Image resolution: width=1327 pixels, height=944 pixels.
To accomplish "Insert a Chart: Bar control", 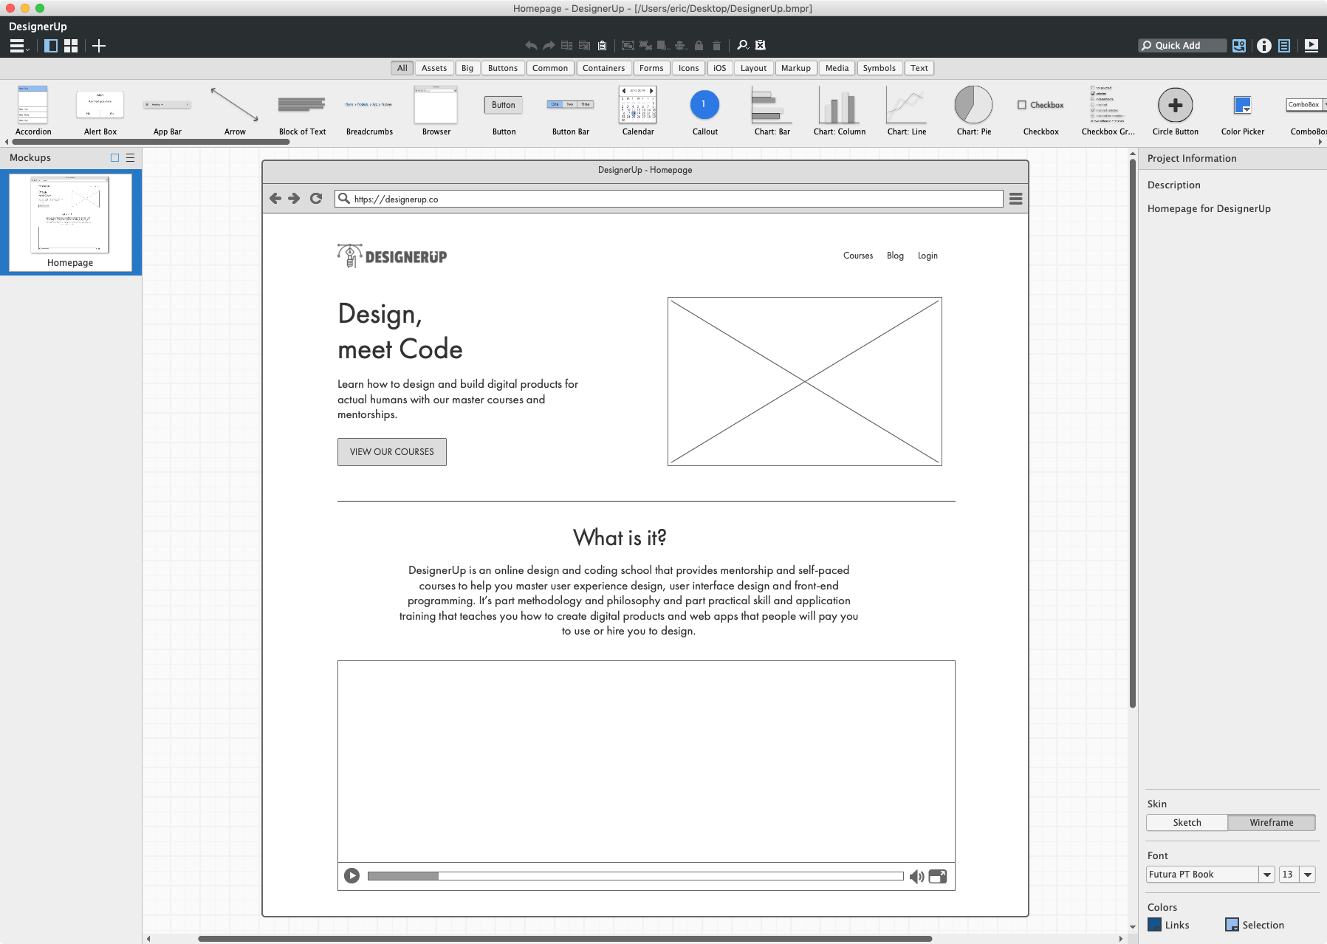I will [x=772, y=110].
